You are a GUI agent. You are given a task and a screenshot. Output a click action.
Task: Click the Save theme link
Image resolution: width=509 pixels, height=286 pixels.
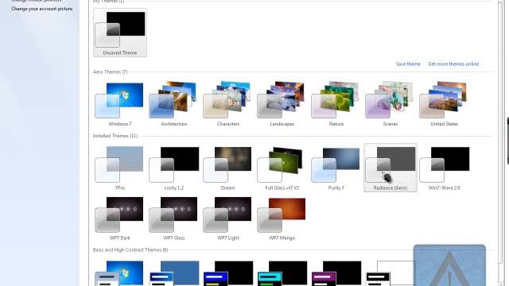click(408, 64)
